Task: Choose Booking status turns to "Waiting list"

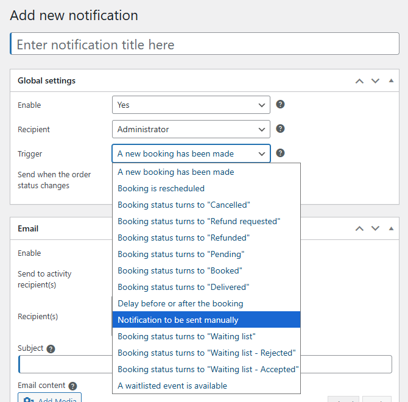Action: (206, 336)
